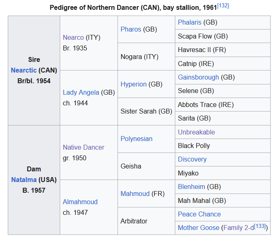Click the Hyperion link

coord(133,84)
